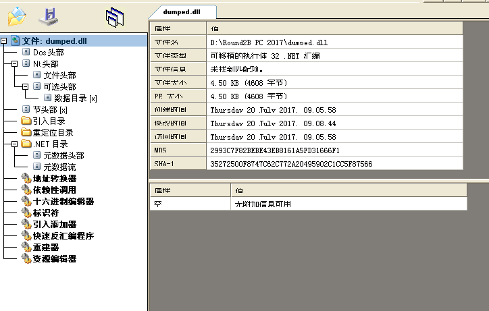Open the 十六进制编辑器 hex editor
Screen dimensions: 489x311
63,202
